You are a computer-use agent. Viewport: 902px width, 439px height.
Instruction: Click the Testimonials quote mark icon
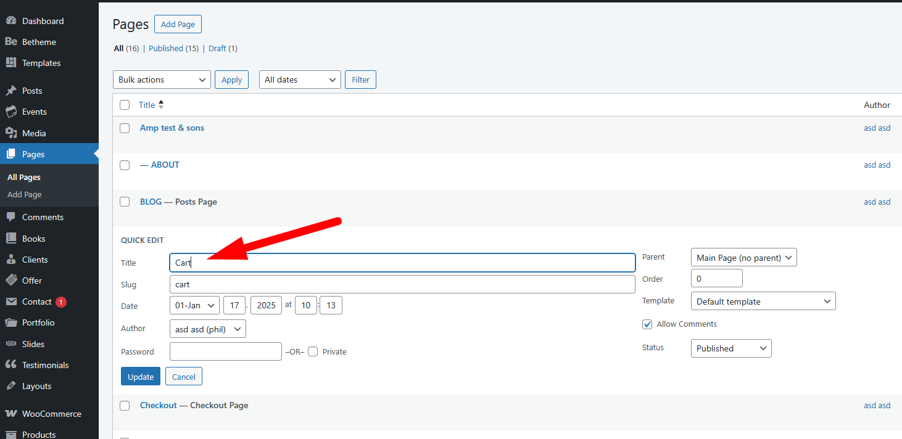point(10,365)
